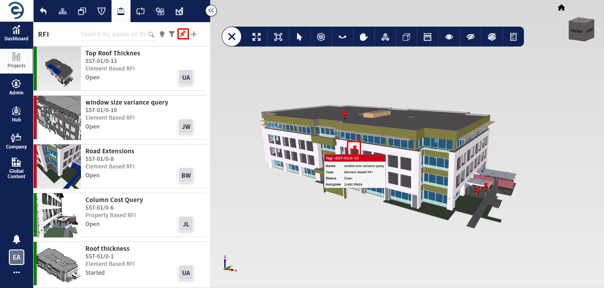This screenshot has height=288, width=604.
Task: Click the Column Cost Query thumbnail
Action: click(59, 215)
